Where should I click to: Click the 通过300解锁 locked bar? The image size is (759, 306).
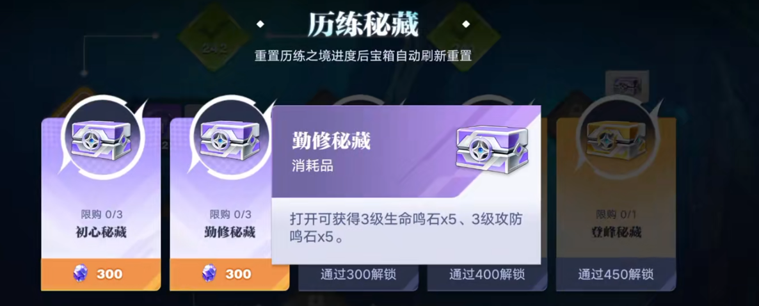(358, 275)
